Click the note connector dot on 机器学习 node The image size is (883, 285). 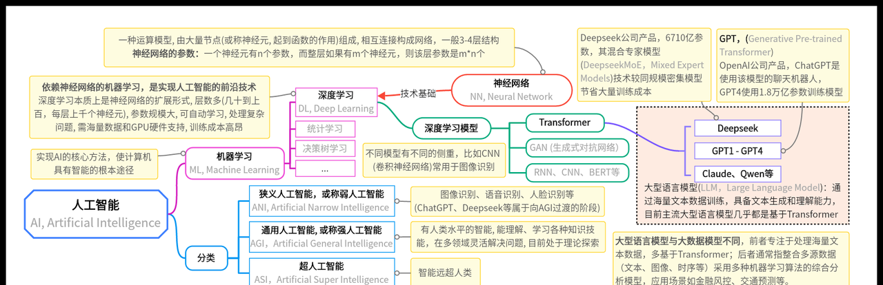coord(182,154)
